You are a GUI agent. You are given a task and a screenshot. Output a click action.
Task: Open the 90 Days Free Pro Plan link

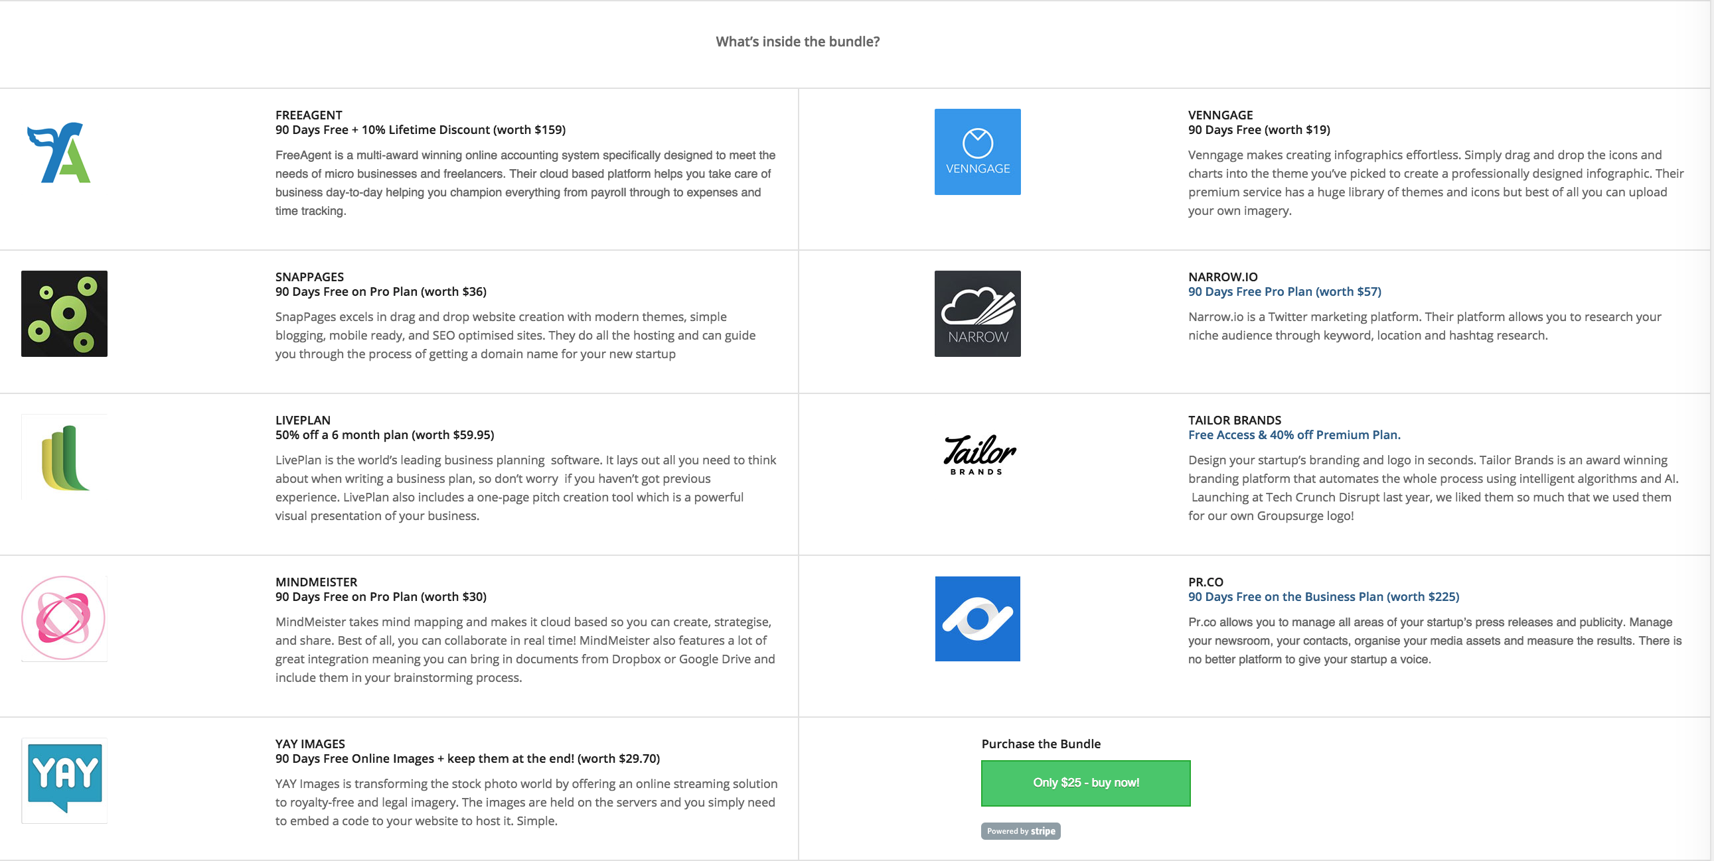(1283, 291)
